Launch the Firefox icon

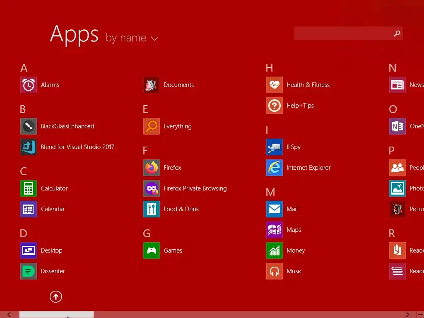pyautogui.click(x=152, y=168)
